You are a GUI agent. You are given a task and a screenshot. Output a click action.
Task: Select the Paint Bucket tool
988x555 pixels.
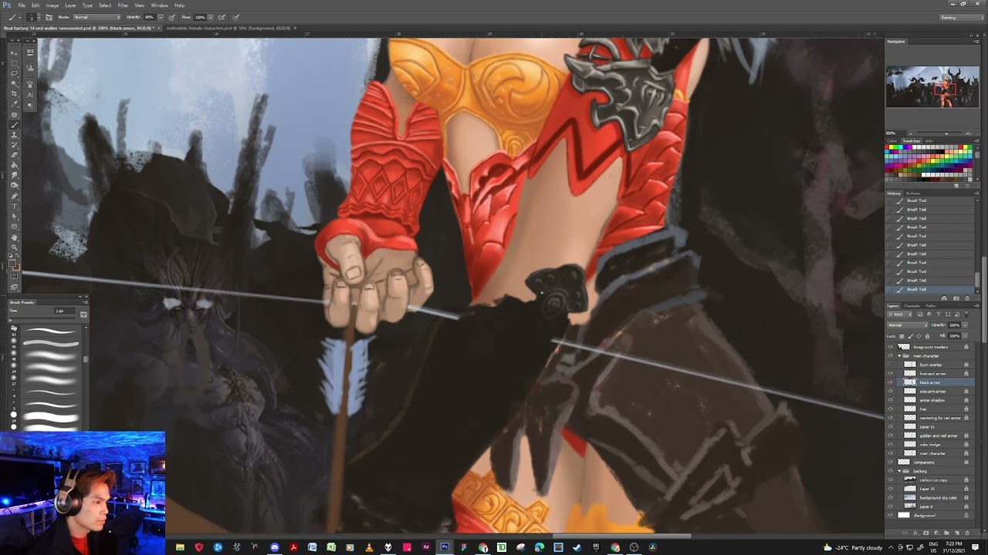[x=15, y=165]
